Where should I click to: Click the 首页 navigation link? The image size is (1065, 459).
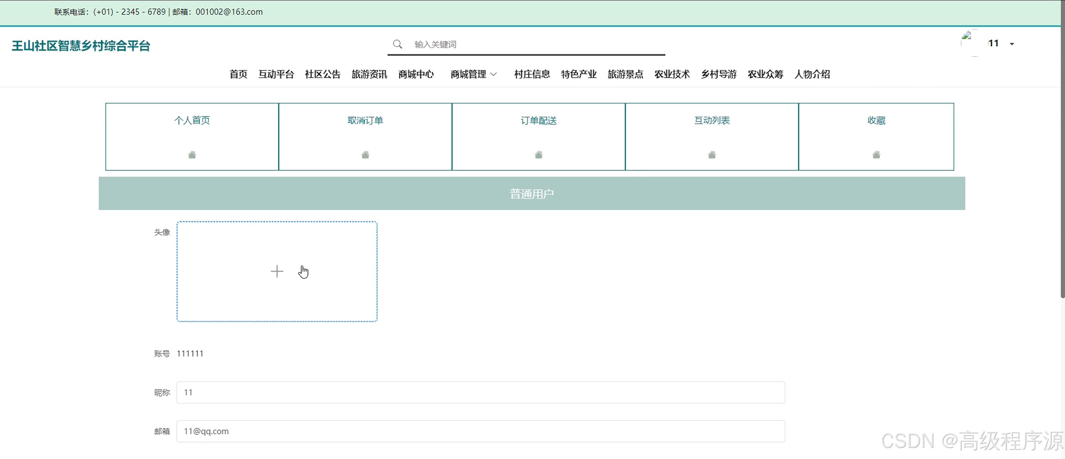click(238, 74)
